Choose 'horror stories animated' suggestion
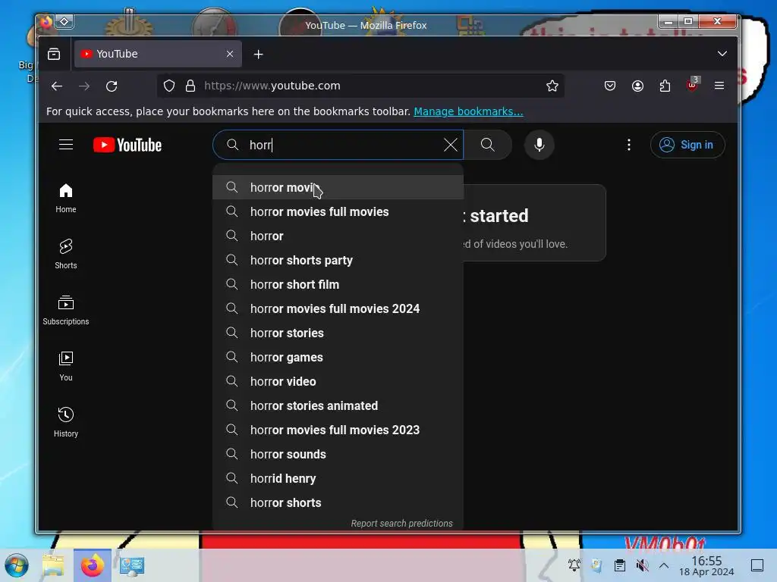 point(338,406)
